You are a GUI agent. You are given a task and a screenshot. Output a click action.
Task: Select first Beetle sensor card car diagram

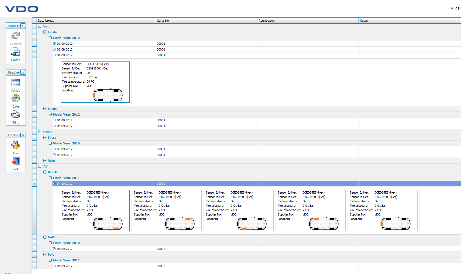pyautogui.click(x=107, y=224)
